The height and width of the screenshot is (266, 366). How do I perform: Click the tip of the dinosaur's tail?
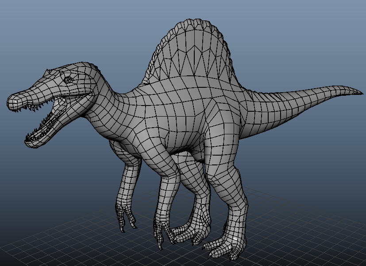pyautogui.click(x=359, y=93)
